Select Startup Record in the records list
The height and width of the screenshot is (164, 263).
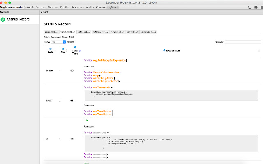18,19
